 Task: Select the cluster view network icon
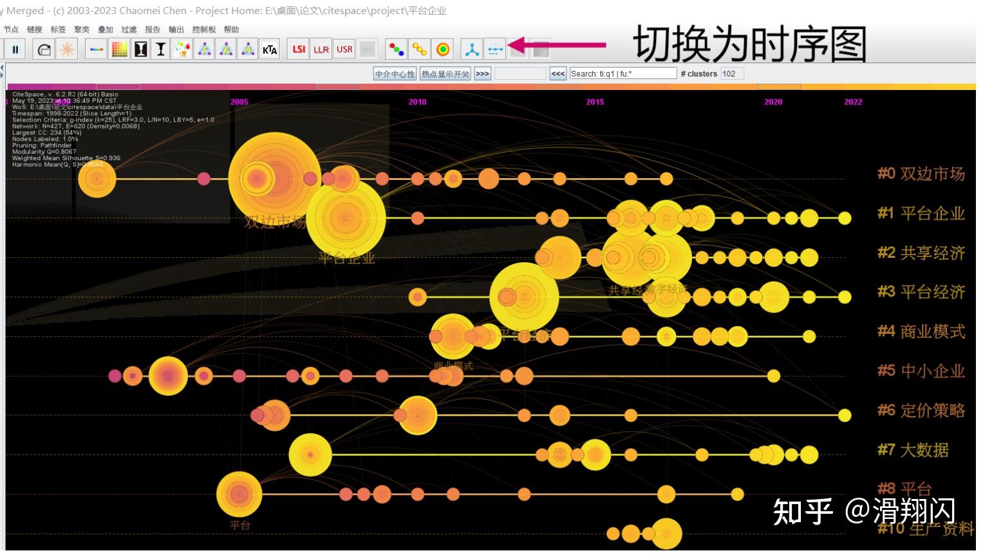[472, 49]
